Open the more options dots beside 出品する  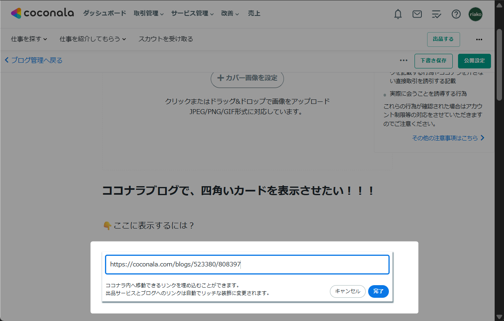coord(479,40)
